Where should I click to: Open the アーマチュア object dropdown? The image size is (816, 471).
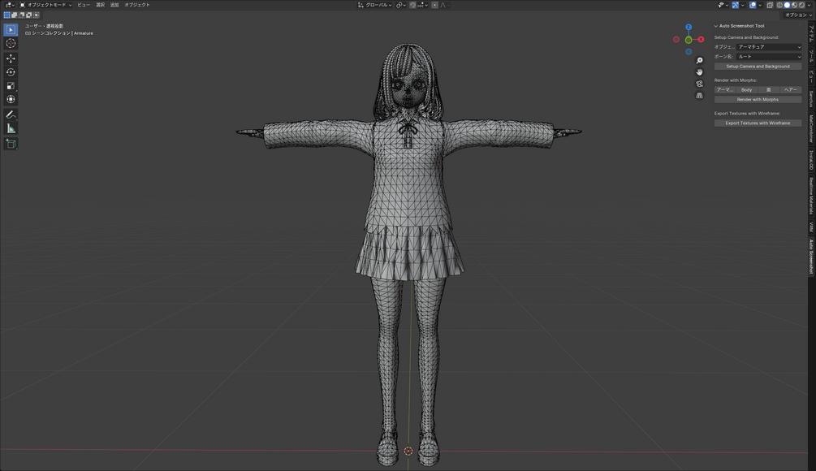click(x=769, y=47)
